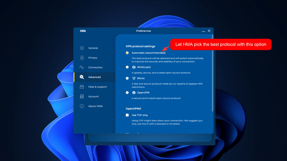The image size is (287, 161).
Task: Select the OpenVPN radio button
Action: 127,93
